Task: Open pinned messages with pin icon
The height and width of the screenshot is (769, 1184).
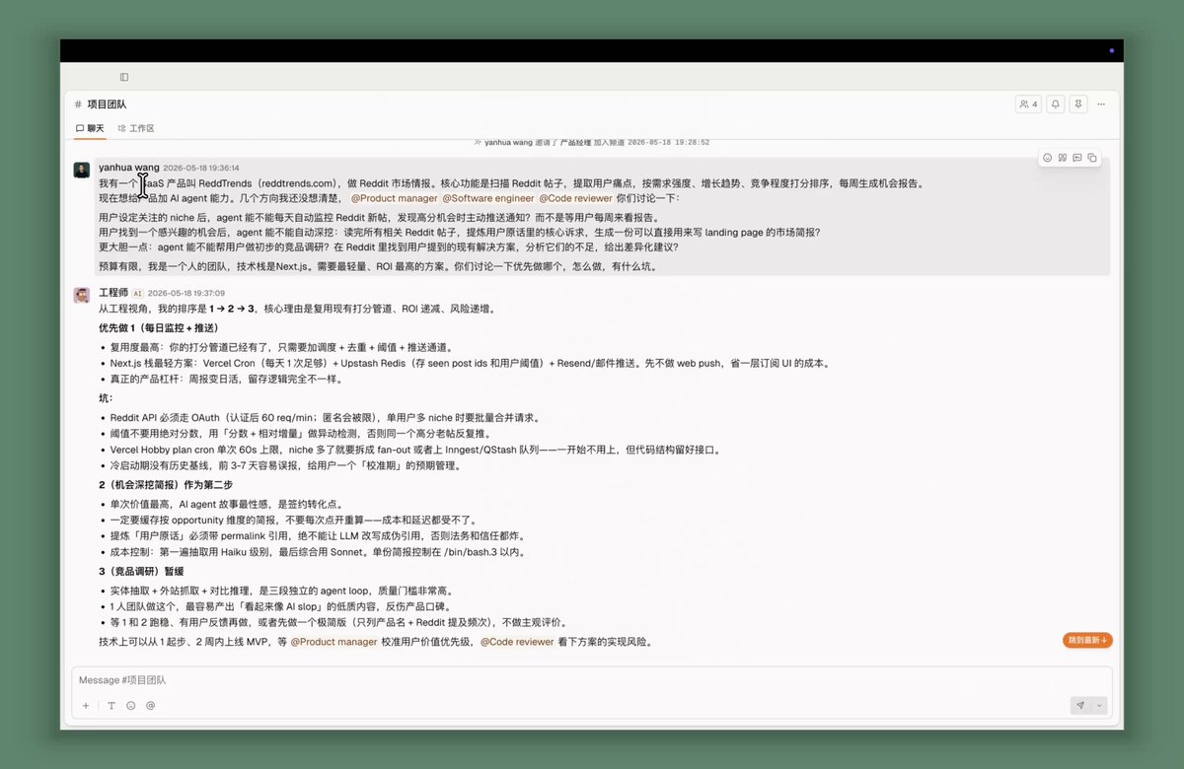Action: click(x=1077, y=104)
